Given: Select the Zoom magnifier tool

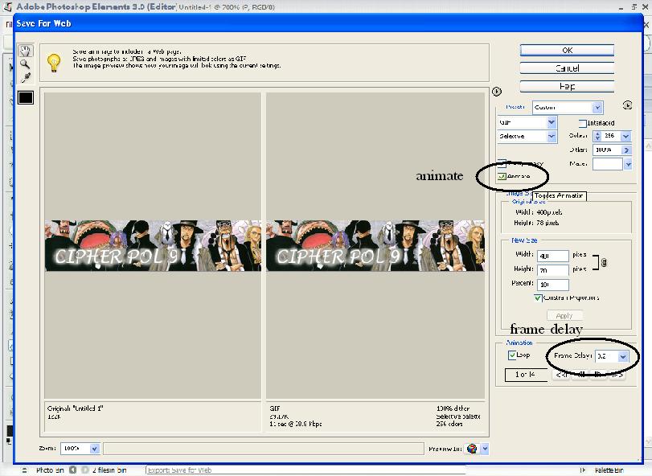Looking at the screenshot, I should click(x=26, y=64).
